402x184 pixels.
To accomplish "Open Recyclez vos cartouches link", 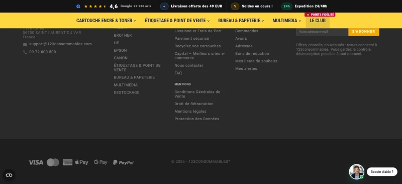I will point(197,46).
